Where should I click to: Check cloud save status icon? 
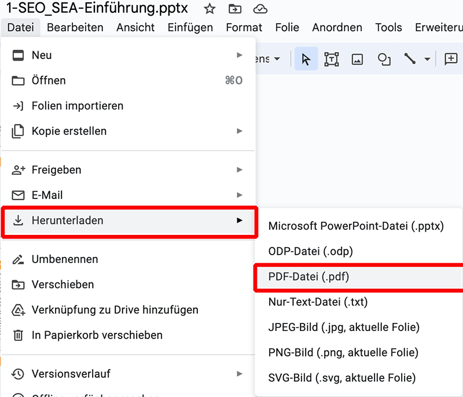(260, 9)
